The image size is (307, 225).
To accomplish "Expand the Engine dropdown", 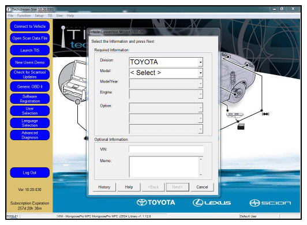I will tap(200, 94).
